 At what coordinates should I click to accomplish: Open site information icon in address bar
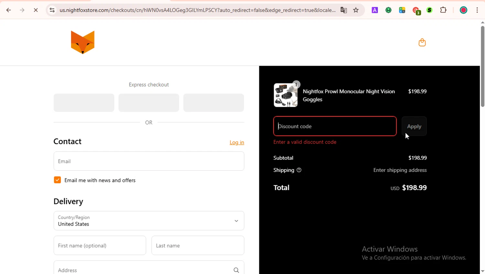(x=52, y=10)
